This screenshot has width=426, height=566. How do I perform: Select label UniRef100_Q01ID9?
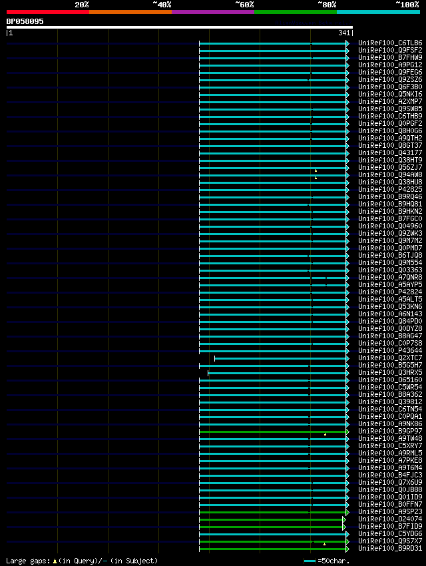pos(390,497)
